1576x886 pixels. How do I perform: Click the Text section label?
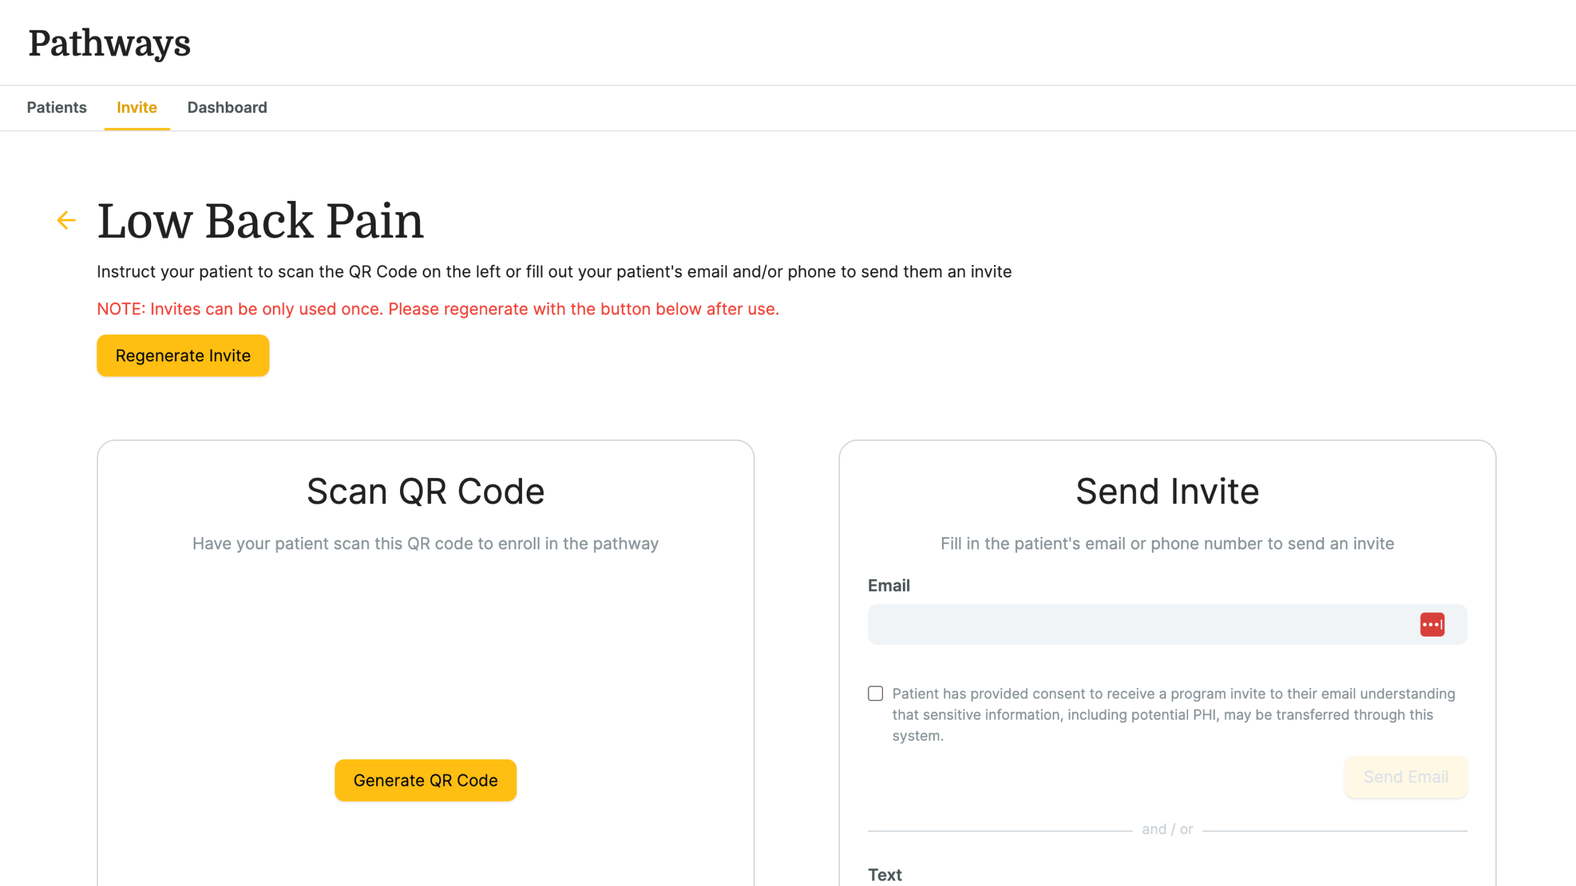point(884,874)
